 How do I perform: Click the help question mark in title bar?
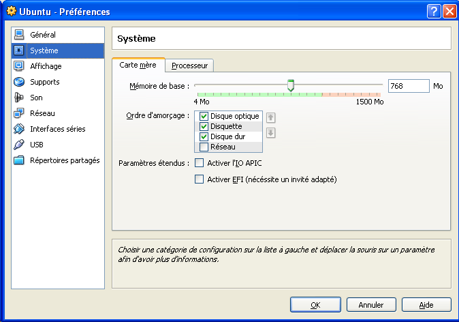(x=434, y=12)
